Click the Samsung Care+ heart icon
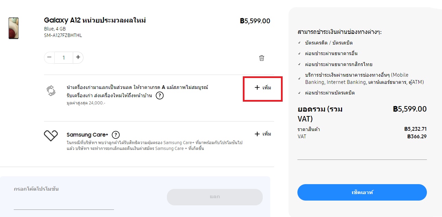Screen dimensions: 442x217 coord(50,136)
